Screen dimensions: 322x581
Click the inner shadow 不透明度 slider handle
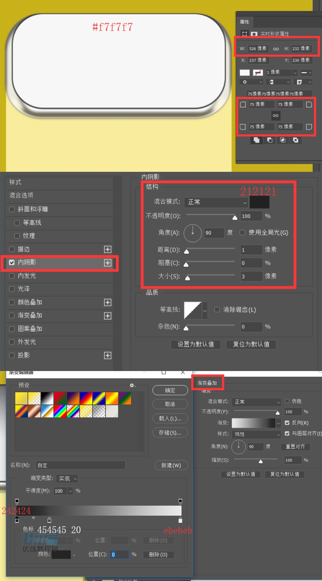(235, 217)
